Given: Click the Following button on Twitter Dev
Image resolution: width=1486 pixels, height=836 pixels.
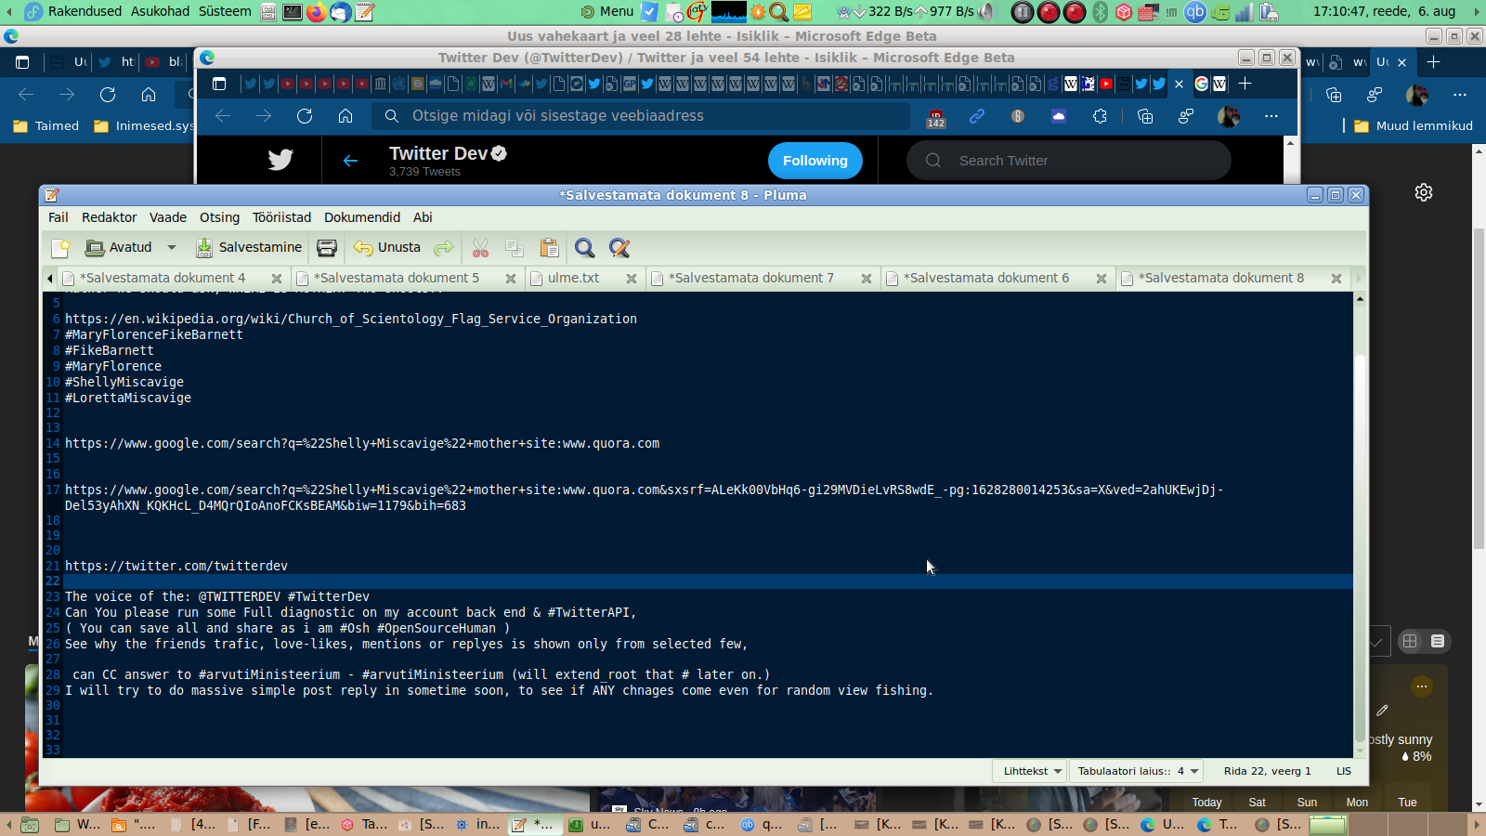Looking at the screenshot, I should coord(815,161).
